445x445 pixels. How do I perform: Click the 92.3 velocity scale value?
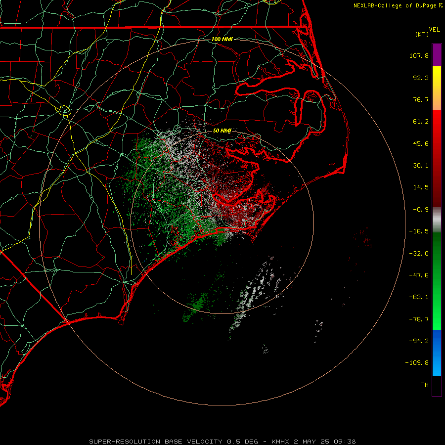coord(421,78)
